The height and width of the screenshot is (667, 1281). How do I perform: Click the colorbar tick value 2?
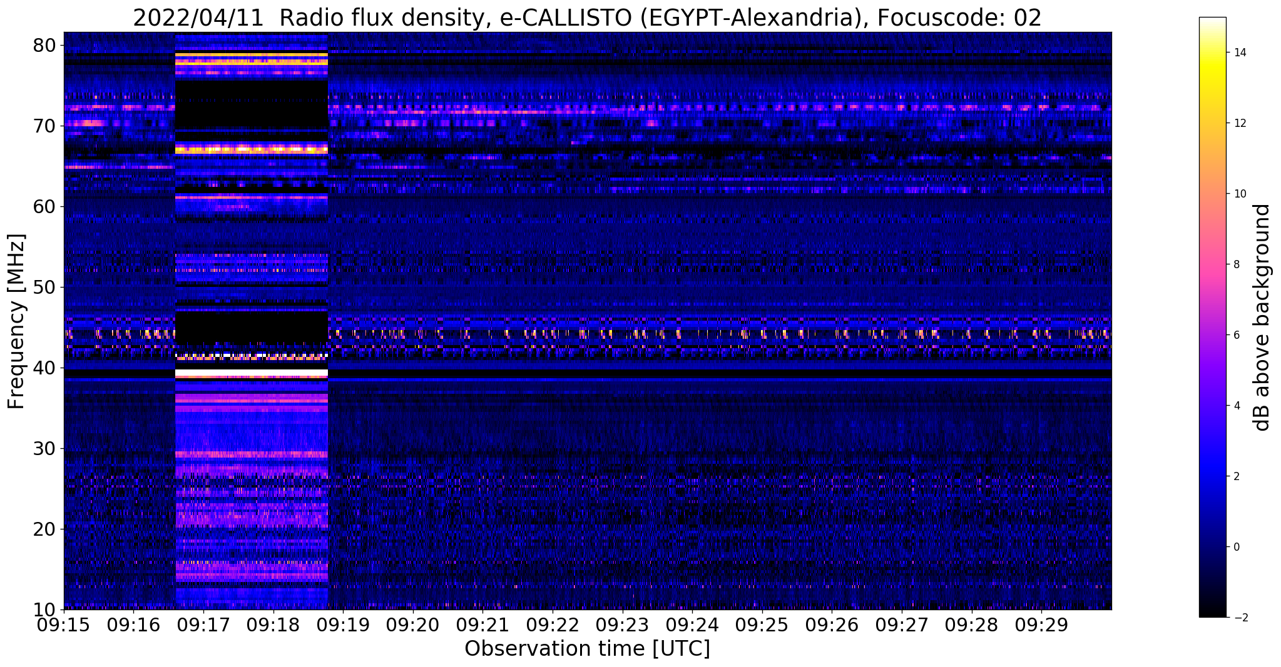click(x=1236, y=476)
